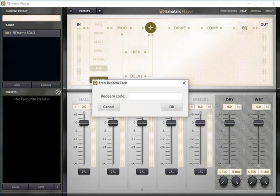Image resolution: width=280 pixels, height=196 pixels.
Task: Open the hamburger menu beside PRESETS
Action: (71, 11)
